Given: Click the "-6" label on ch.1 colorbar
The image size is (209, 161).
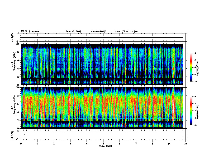Looking at the screenshot, I should 195,53.
